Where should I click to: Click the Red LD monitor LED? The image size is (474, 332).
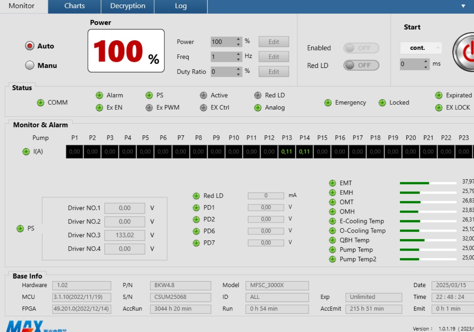click(x=196, y=196)
